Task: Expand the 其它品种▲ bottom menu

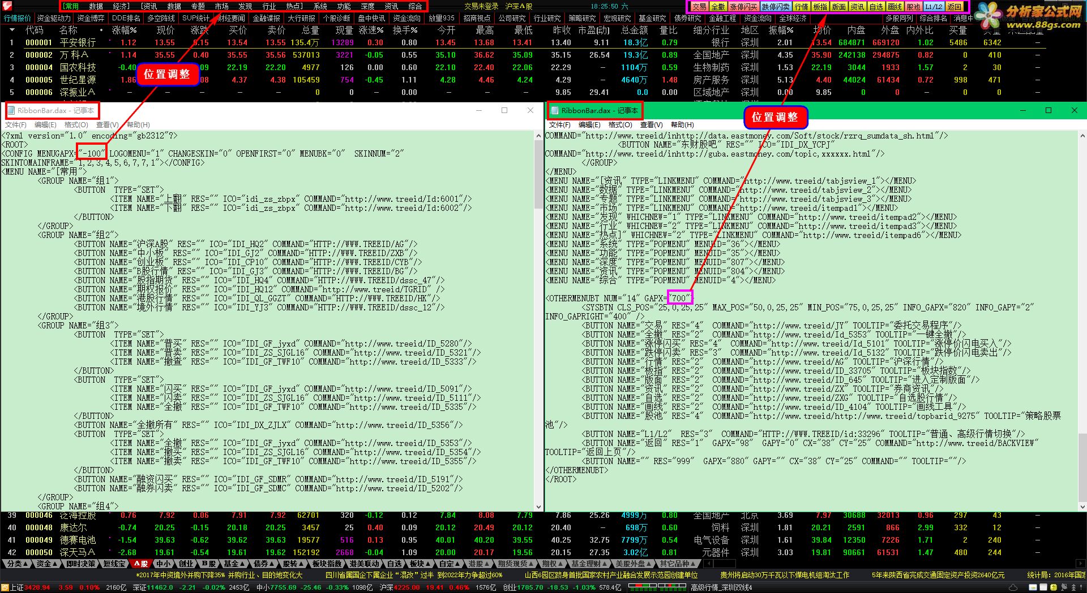Action: pos(678,564)
